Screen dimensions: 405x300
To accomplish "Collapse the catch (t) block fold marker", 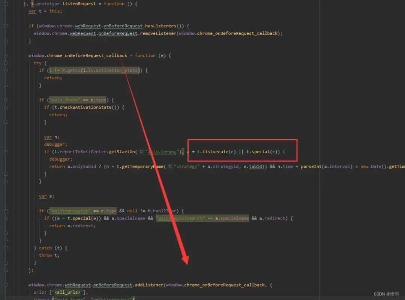I will pyautogui.click(x=6, y=248).
